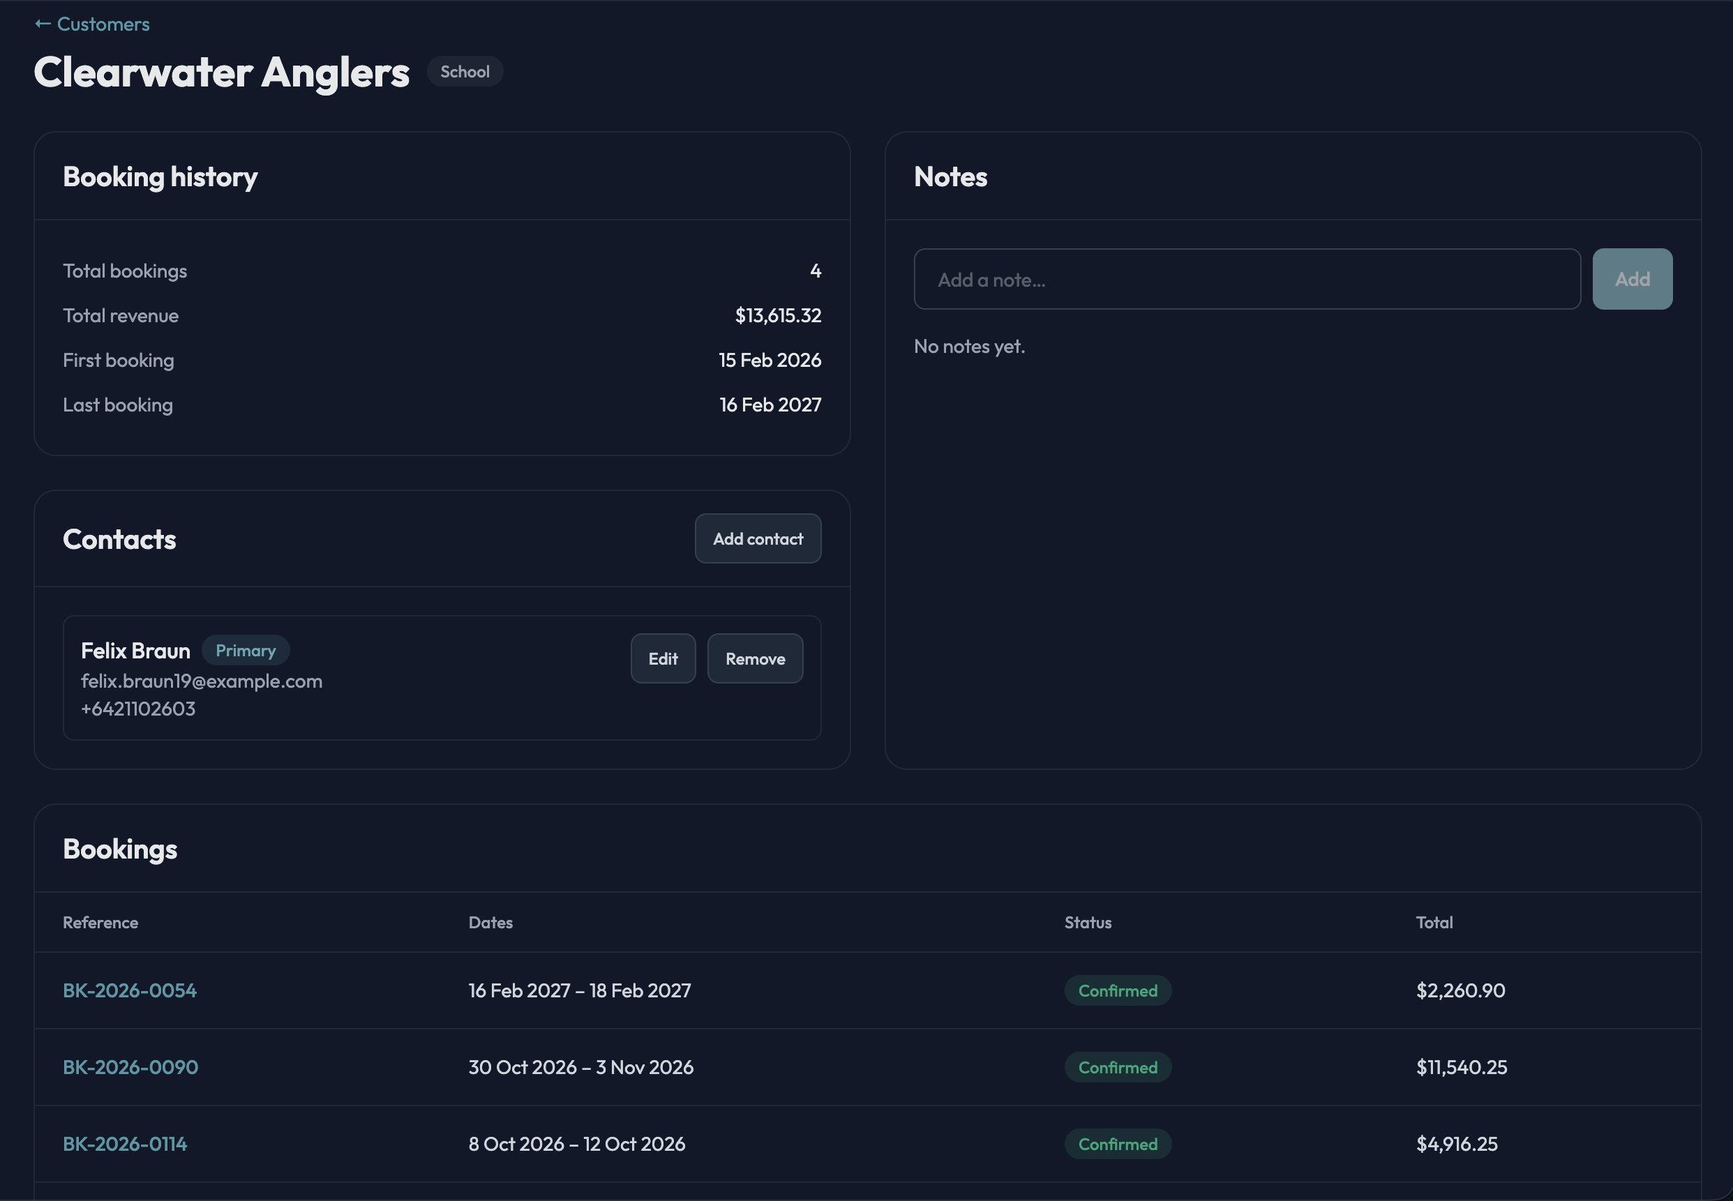This screenshot has height=1201, width=1733.
Task: Click the Felix Braun contact name
Action: [135, 651]
